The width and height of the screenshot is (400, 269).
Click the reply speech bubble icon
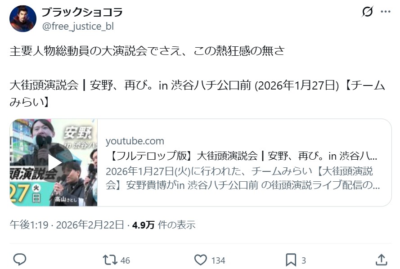coord(20,260)
